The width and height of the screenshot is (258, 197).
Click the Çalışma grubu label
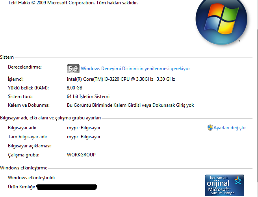tap(24, 155)
